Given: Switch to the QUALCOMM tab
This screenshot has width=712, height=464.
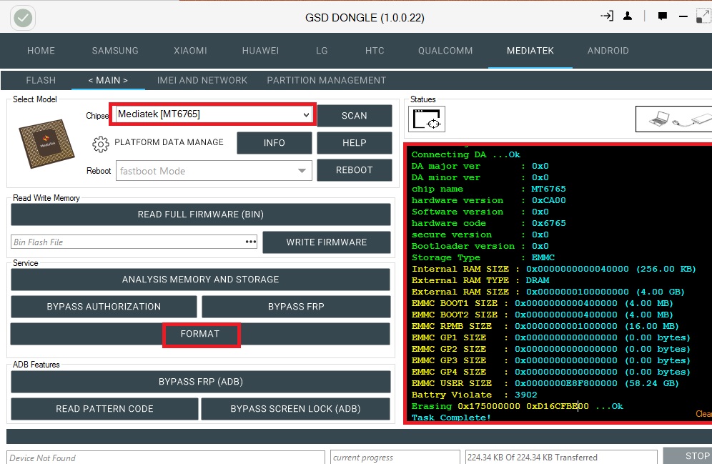Looking at the screenshot, I should point(445,50).
